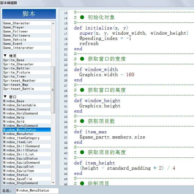Image resolution: width=194 pixels, height=194 pixels.
Task: Select Game_Character in script list
Action: tap(27, 23)
